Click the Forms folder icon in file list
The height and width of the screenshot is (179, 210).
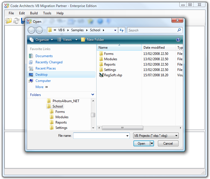(x=101, y=54)
